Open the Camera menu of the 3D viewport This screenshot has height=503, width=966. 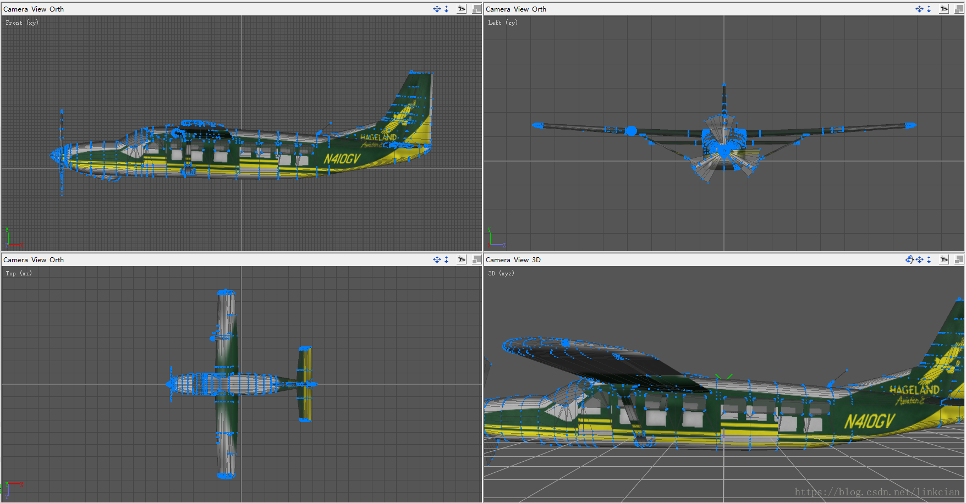pos(498,259)
